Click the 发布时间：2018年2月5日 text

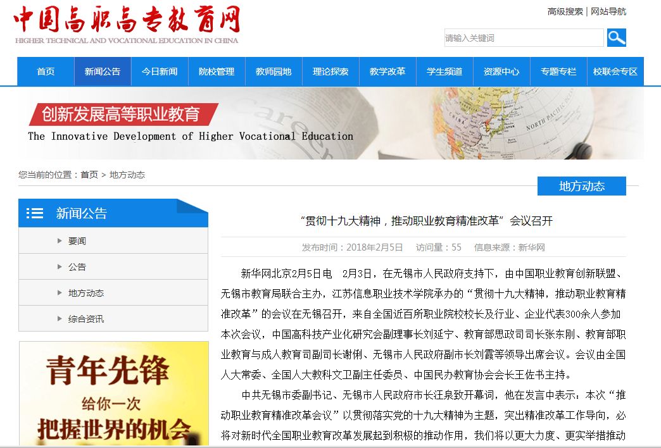(x=352, y=247)
